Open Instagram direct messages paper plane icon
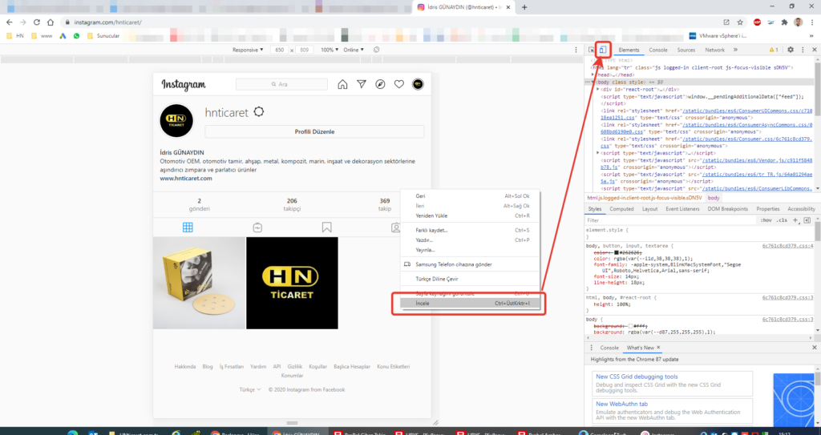 tap(362, 84)
